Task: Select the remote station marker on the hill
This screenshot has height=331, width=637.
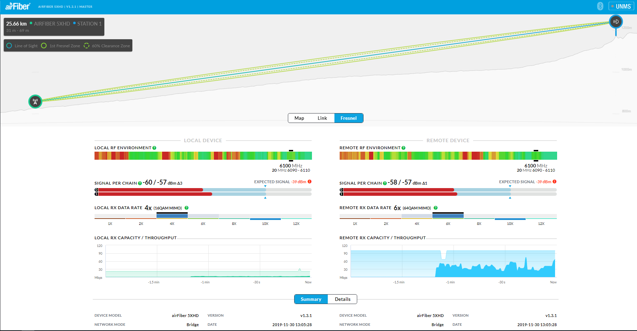Action: (x=616, y=22)
